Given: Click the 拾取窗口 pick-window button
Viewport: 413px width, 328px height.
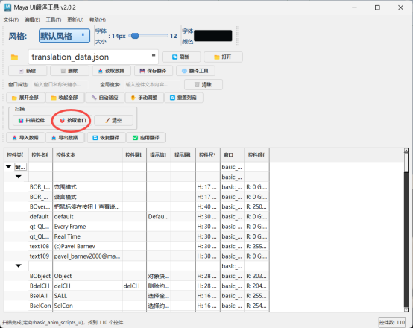Looking at the screenshot, I should pos(72,121).
